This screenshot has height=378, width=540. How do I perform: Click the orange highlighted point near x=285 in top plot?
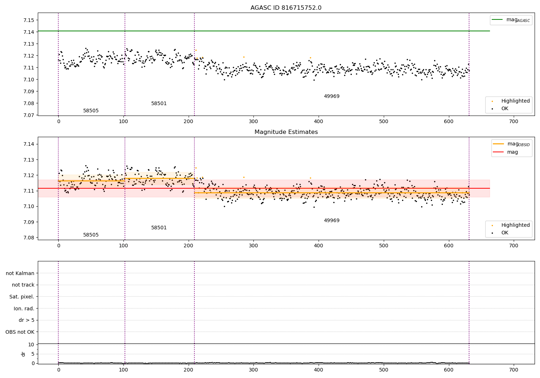(x=244, y=57)
